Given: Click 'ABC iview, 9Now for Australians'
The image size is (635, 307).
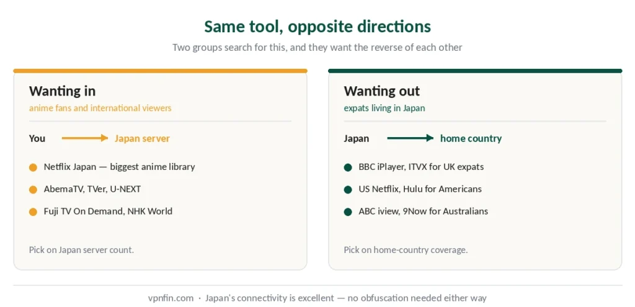Looking at the screenshot, I should tap(423, 211).
